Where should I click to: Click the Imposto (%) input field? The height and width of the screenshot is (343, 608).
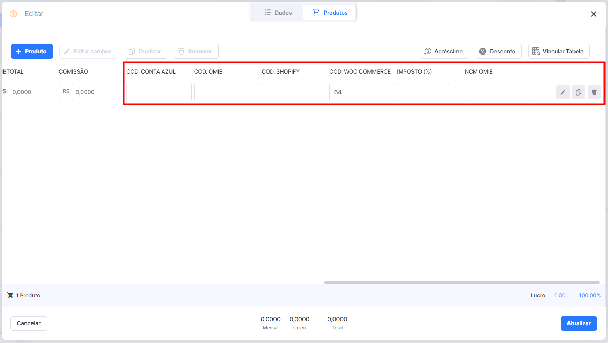click(x=423, y=92)
